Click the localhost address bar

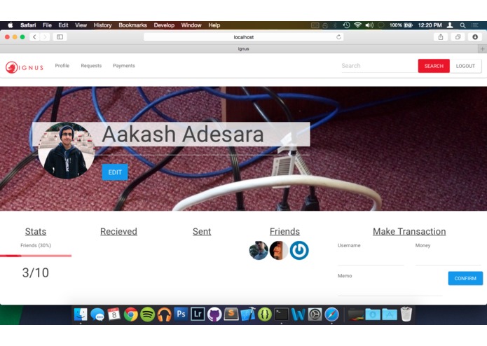click(244, 37)
